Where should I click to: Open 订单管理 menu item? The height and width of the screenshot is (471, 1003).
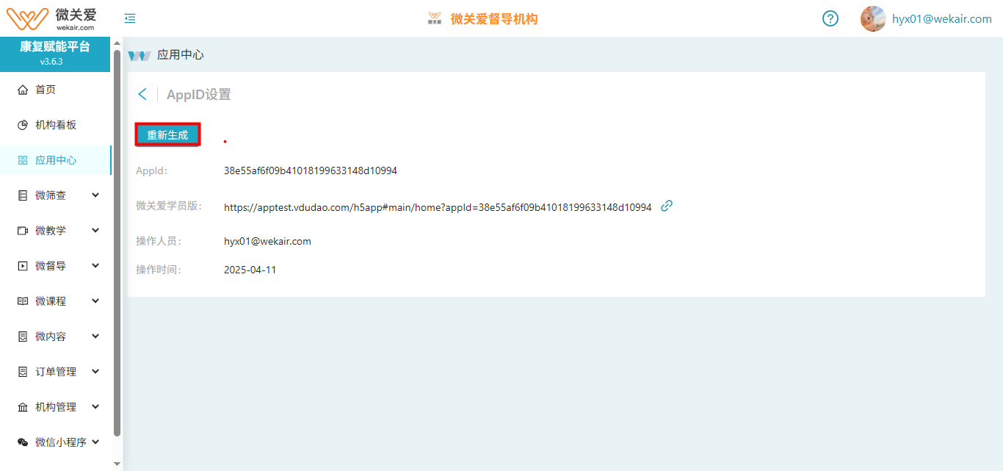click(55, 372)
